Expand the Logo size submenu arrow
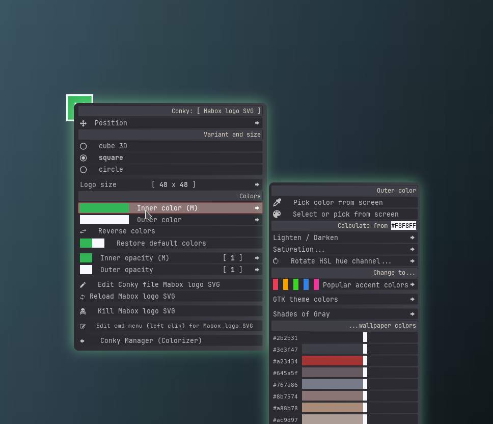 click(257, 184)
